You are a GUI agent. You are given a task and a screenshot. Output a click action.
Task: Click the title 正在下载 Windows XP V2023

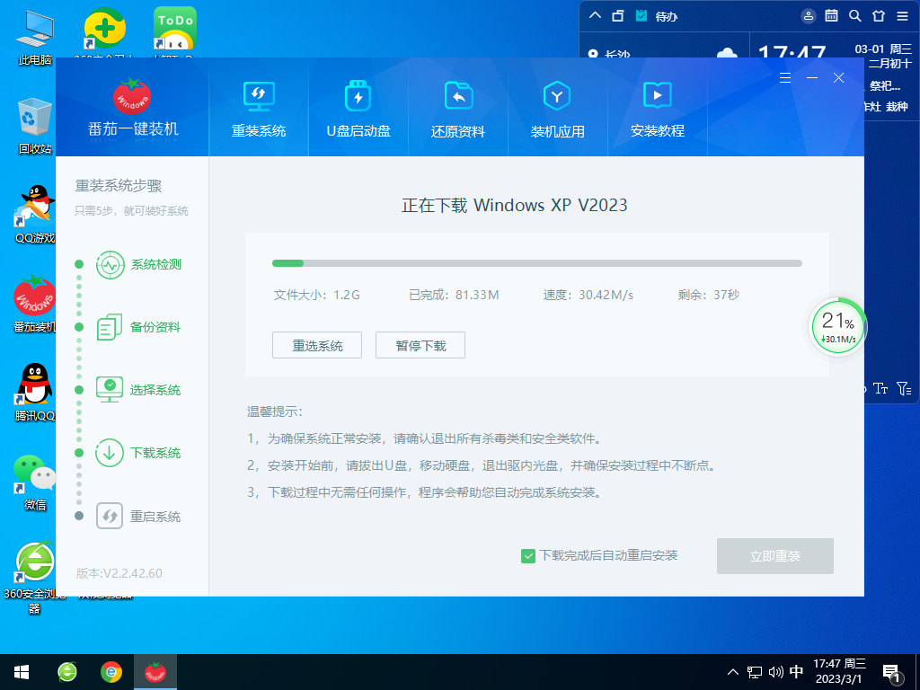click(515, 205)
